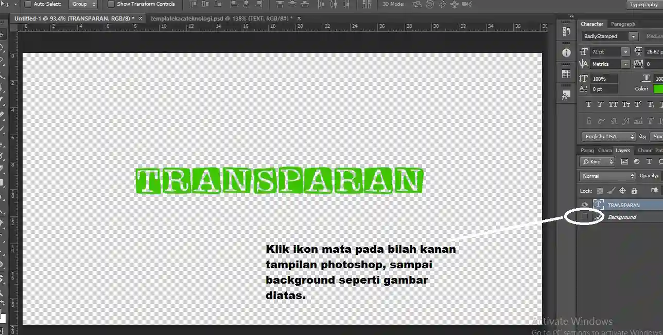Open Metrics kerning dropdown
Image resolution: width=663 pixels, height=335 pixels.
[x=625, y=64]
